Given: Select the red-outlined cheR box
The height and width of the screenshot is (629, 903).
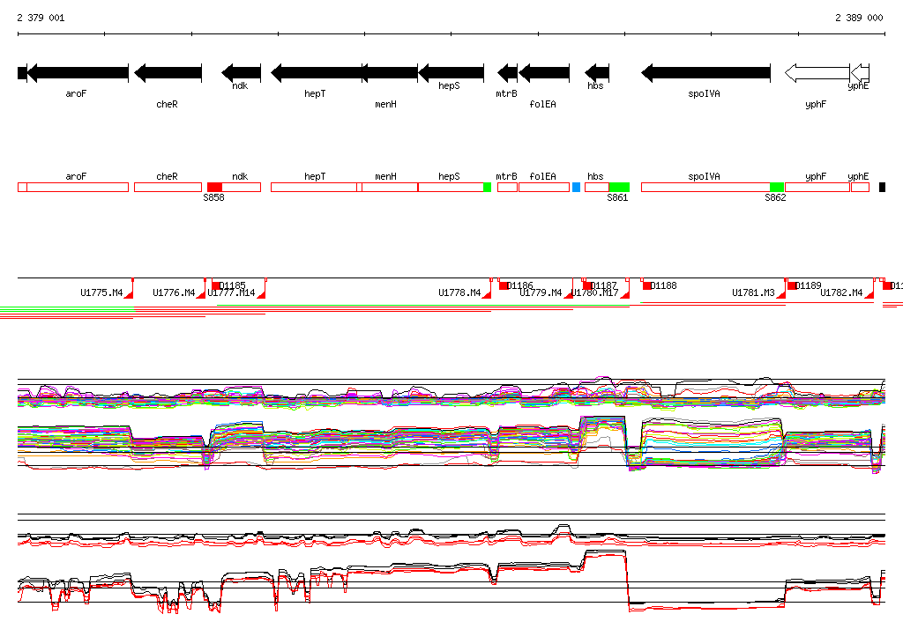Looking at the screenshot, I should (168, 187).
